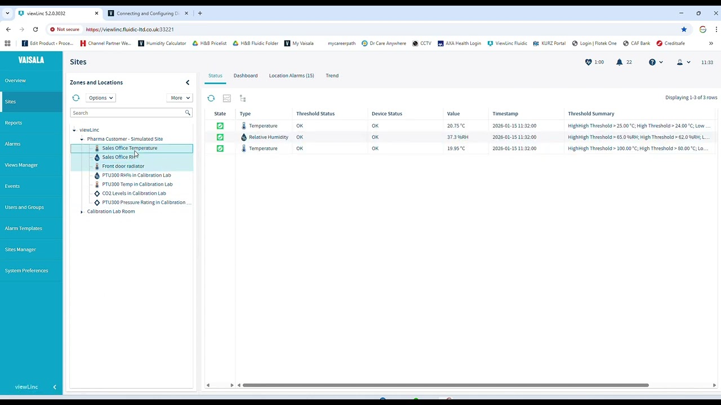Collapse Pharma Customer - Simulated Site node
721x405 pixels.
pyautogui.click(x=82, y=139)
